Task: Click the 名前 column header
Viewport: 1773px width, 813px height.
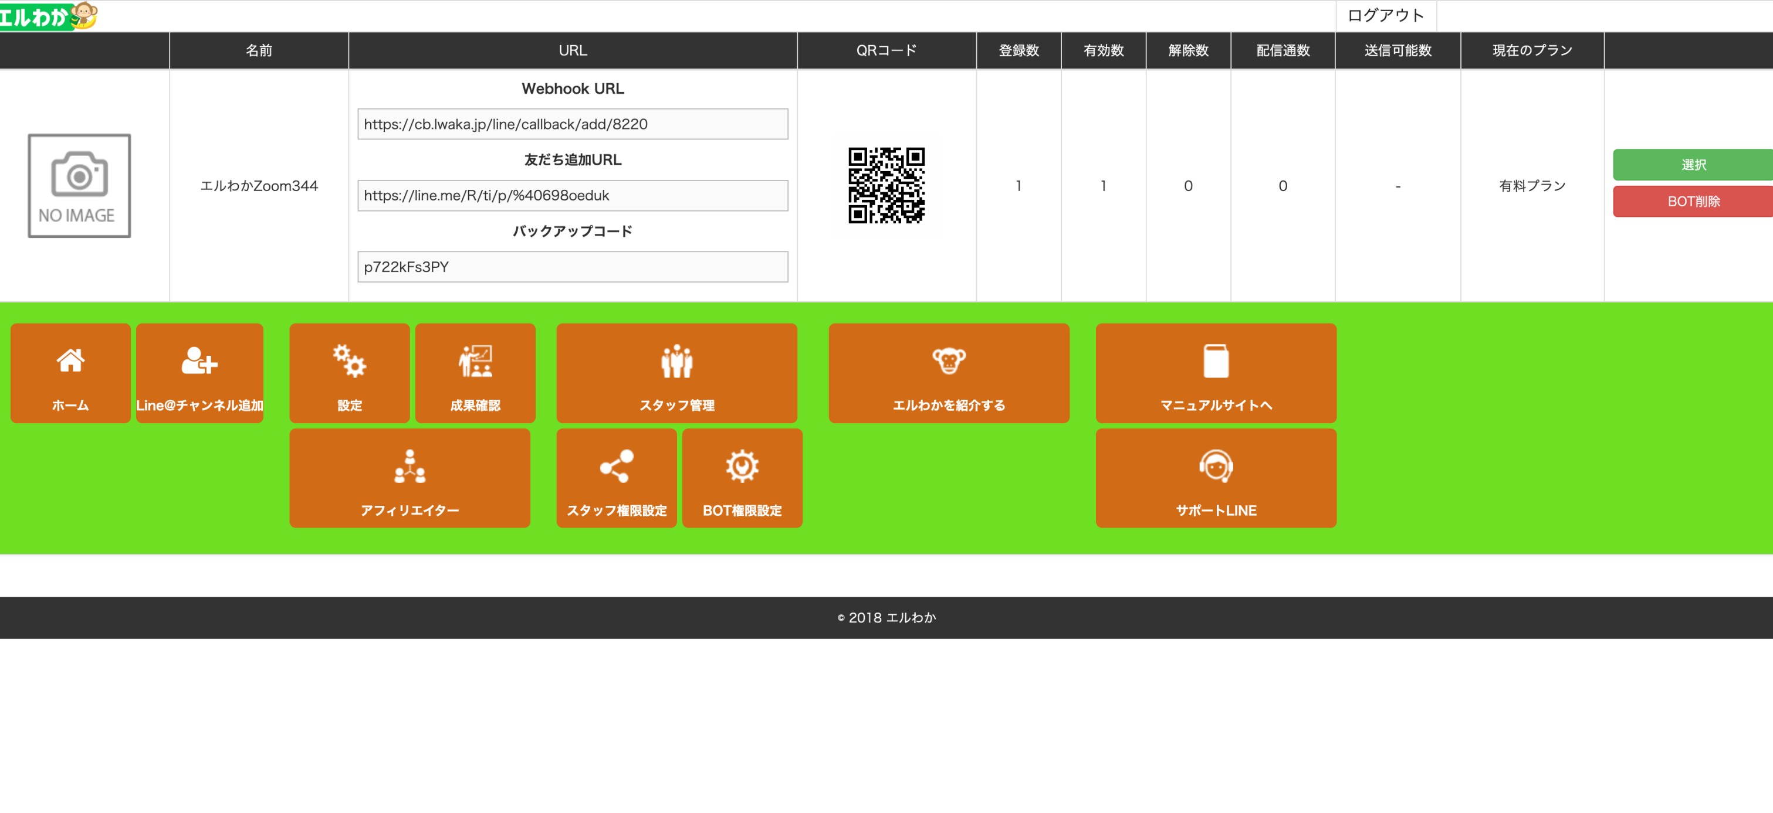Action: [x=259, y=50]
